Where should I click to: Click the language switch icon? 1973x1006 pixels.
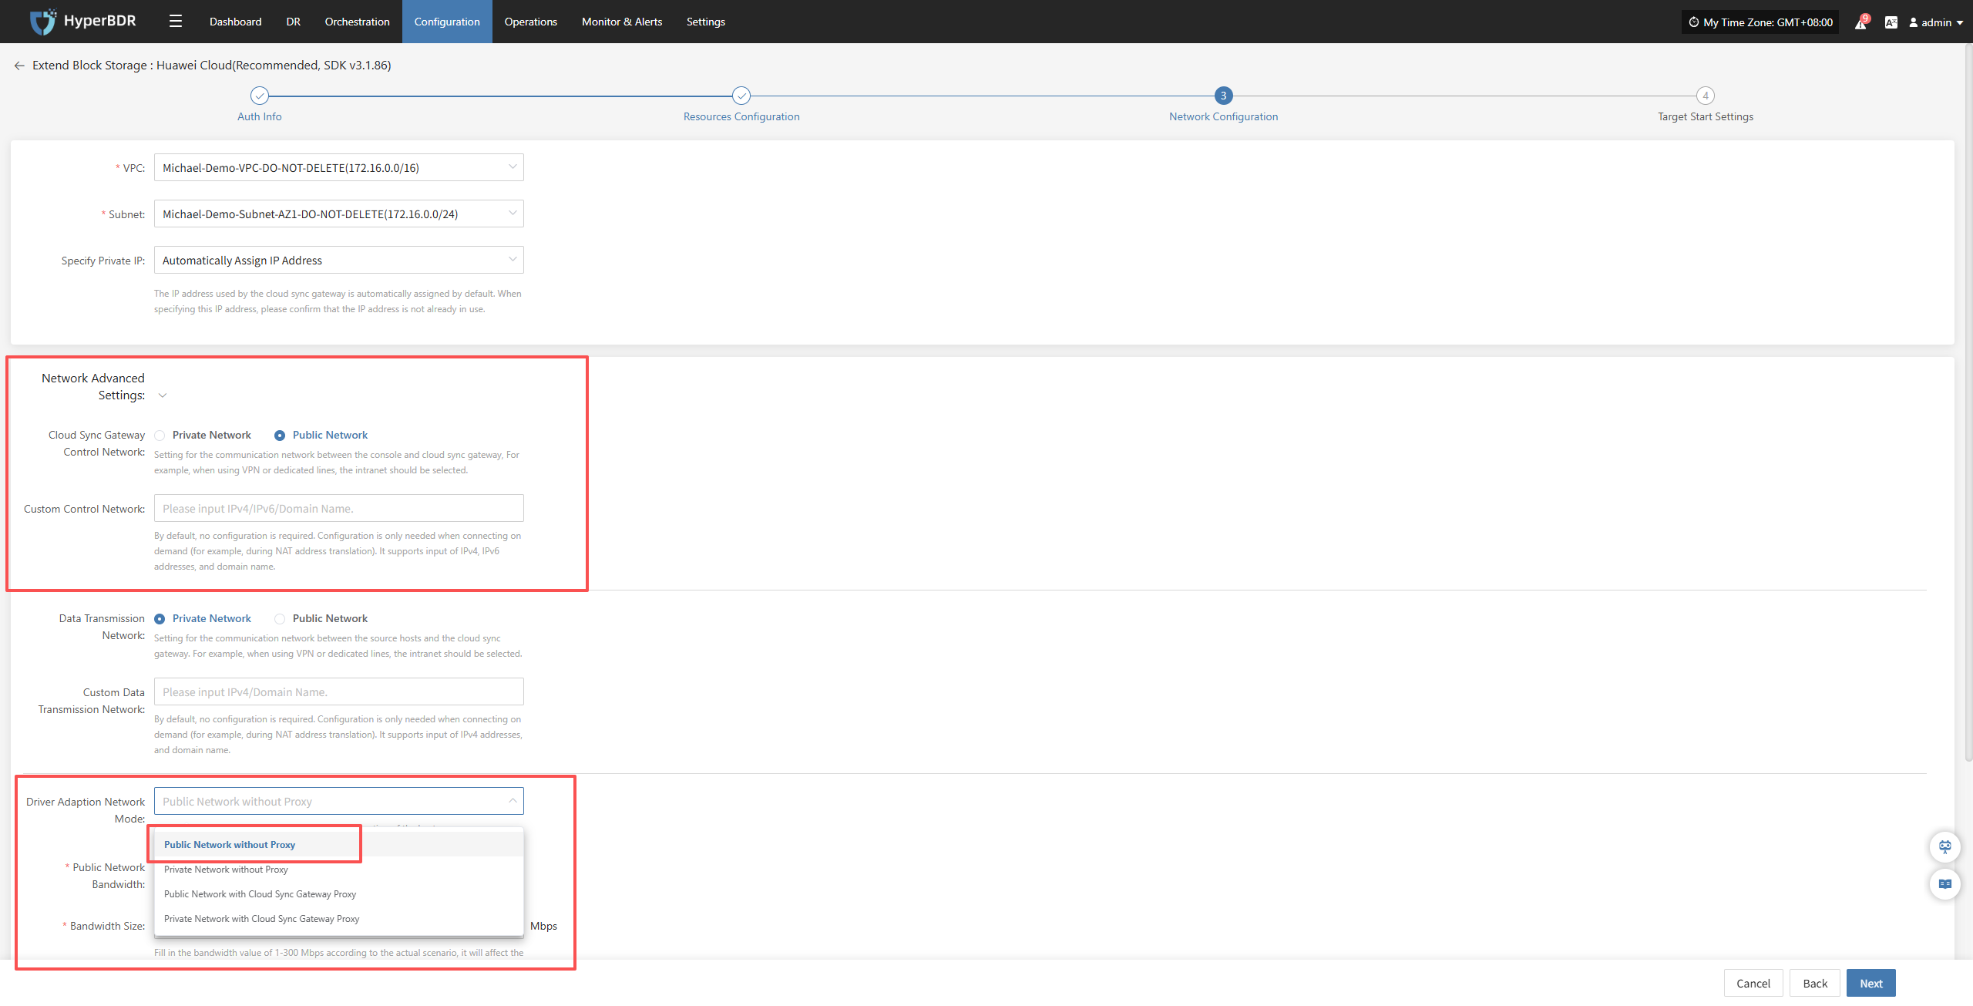pyautogui.click(x=1891, y=22)
